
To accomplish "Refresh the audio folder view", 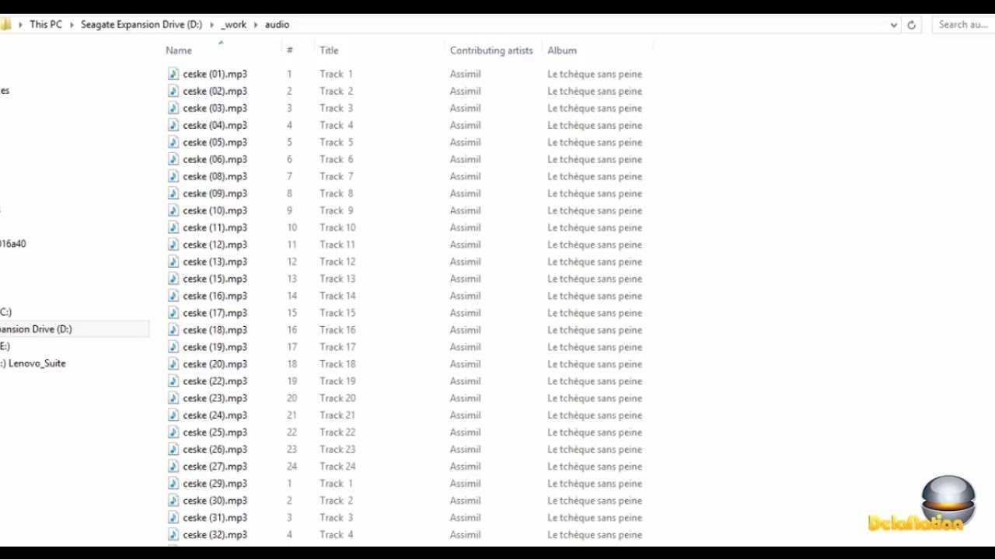I will click(x=911, y=25).
